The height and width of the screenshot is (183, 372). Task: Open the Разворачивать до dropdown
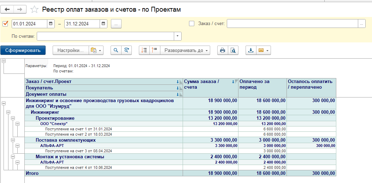(x=185, y=51)
